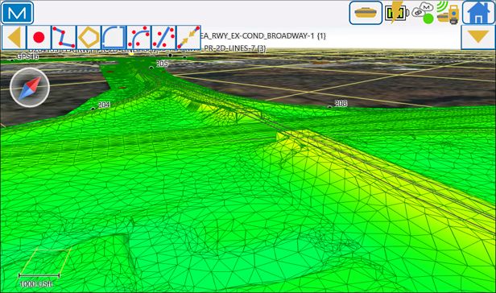Open the cloud connection status icon

coord(424,13)
